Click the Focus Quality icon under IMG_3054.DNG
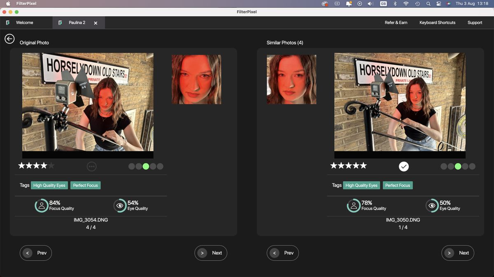This screenshot has width=494, height=277. (x=42, y=206)
